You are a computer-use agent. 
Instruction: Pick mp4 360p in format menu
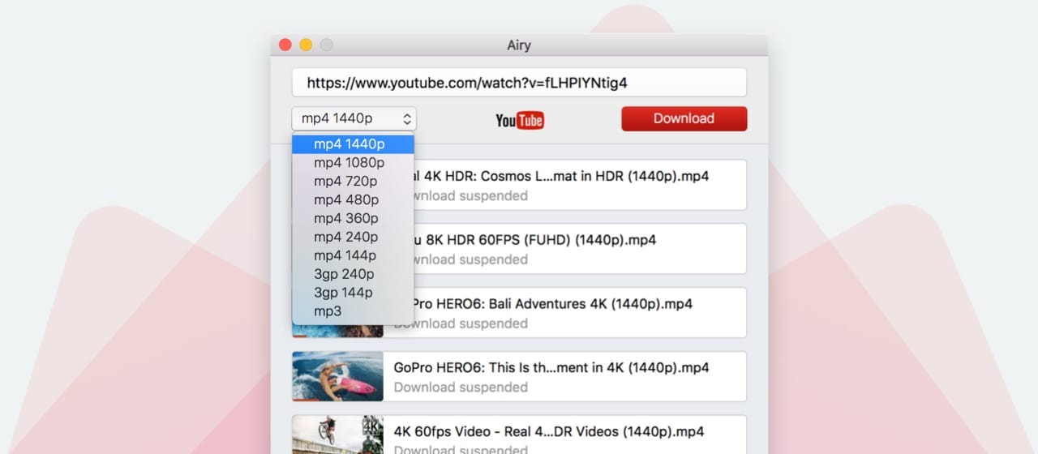click(354, 219)
